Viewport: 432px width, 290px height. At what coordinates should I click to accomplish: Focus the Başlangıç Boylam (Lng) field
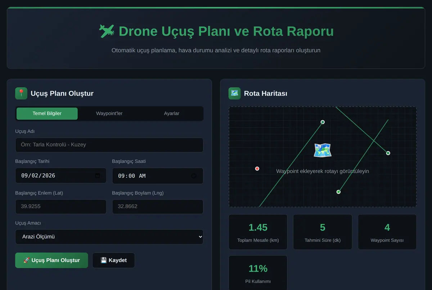coord(158,207)
